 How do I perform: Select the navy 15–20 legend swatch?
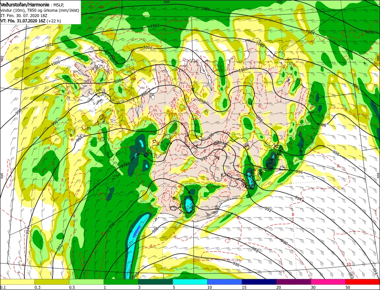tap(259, 282)
